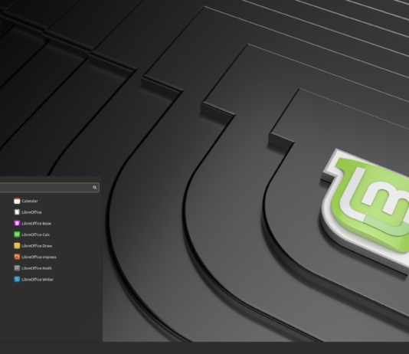Select LibreOffice Math in the menu

[x=33, y=268]
